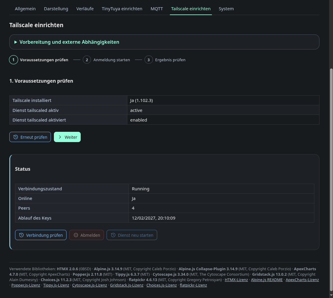The image size is (333, 298).
Task: Click the scrollbar down arrow
Action: (331, 296)
